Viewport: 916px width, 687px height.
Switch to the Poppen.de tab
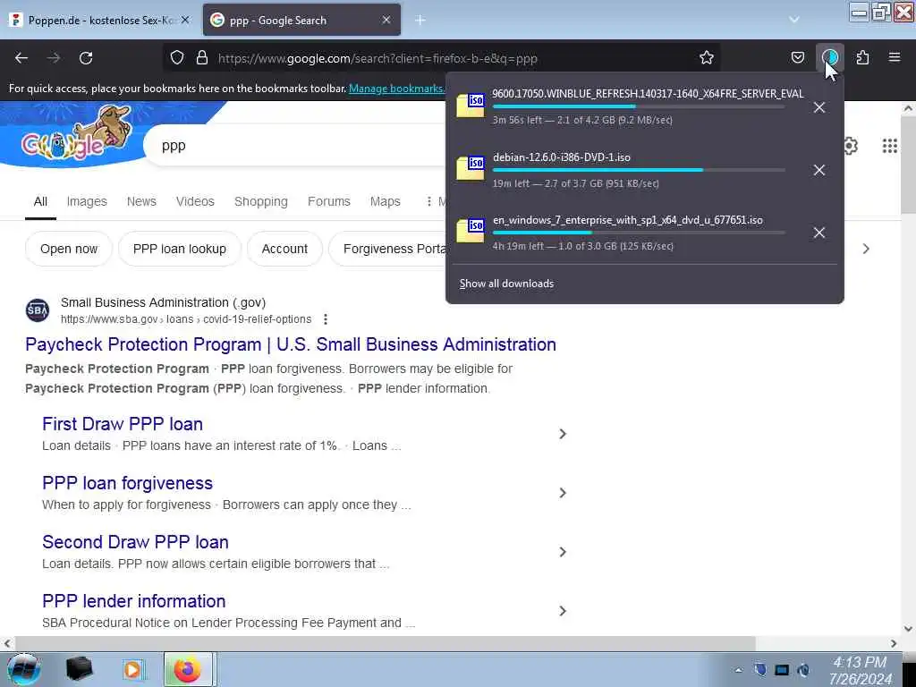[x=100, y=20]
